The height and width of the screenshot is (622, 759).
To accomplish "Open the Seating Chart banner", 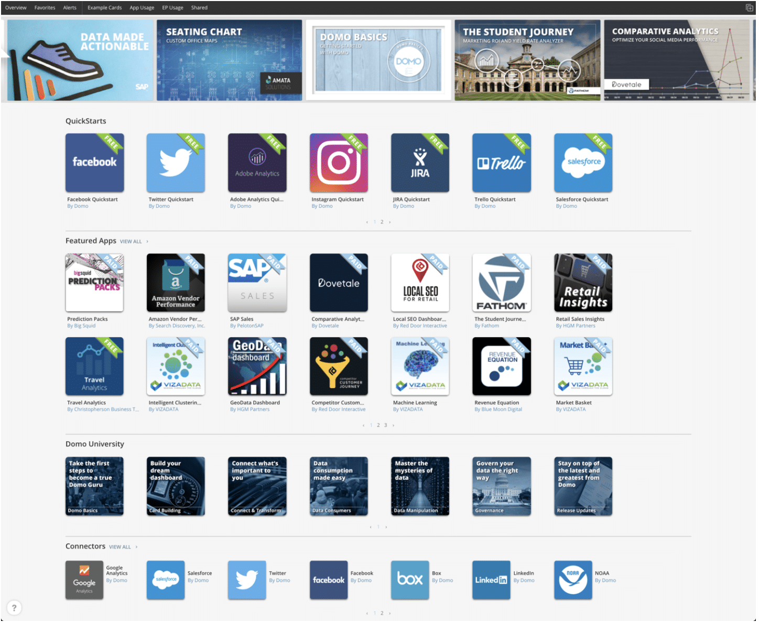I will pyautogui.click(x=229, y=60).
